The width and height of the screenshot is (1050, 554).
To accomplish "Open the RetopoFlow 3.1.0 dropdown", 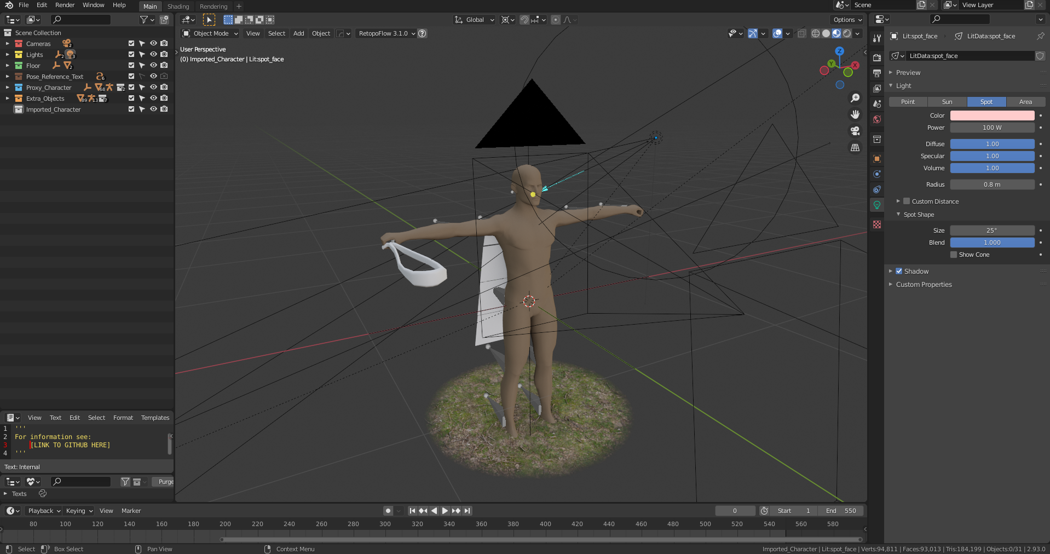I will pyautogui.click(x=387, y=33).
